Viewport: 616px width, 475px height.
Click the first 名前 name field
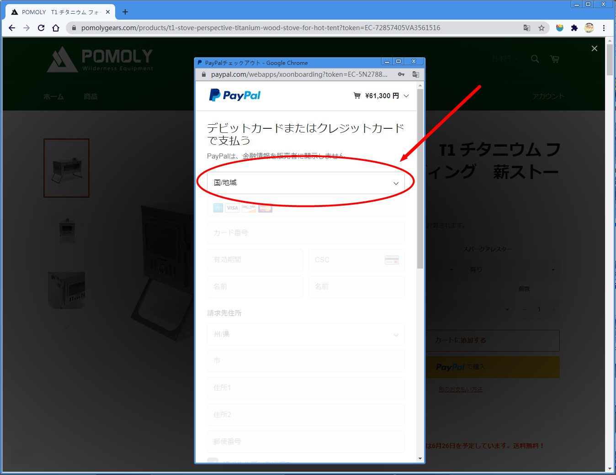[x=255, y=287]
